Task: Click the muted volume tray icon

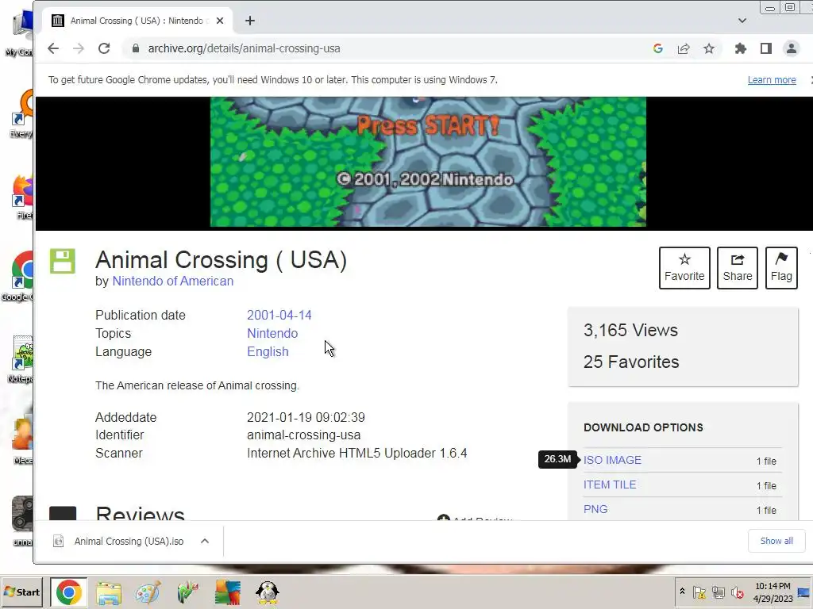Action: coord(737,592)
